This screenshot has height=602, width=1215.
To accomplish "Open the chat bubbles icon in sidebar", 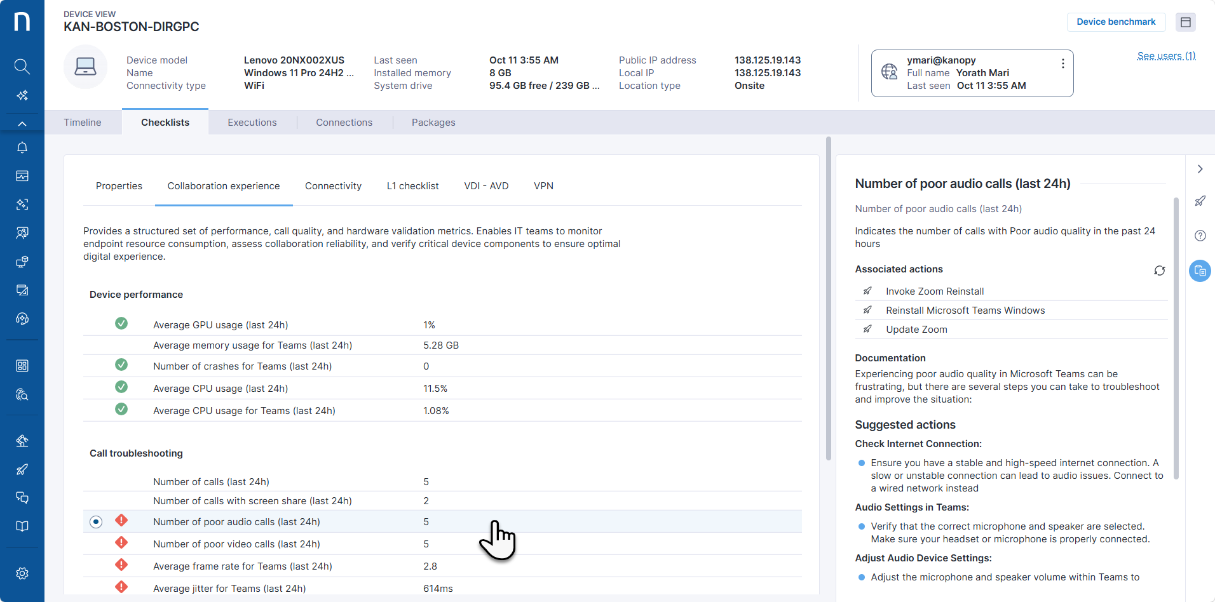I will point(22,498).
